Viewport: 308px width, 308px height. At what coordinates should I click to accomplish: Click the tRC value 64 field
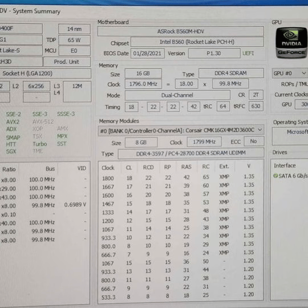[223, 107]
